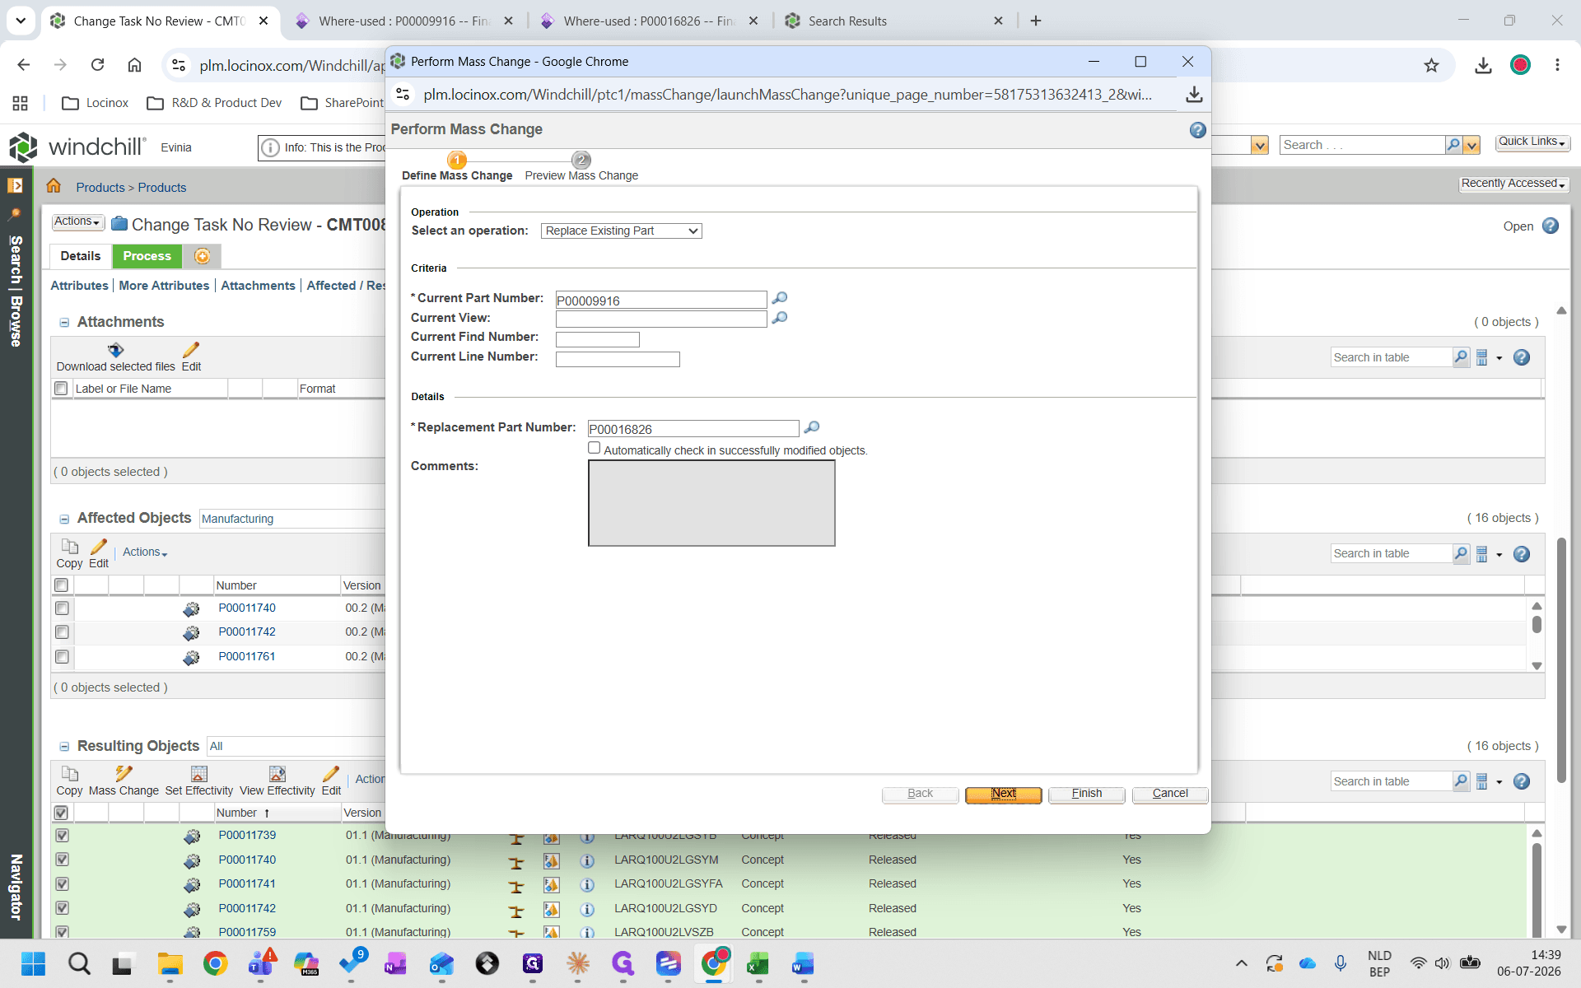
Task: Click Download selected files icon in Attachments
Action: (x=116, y=350)
